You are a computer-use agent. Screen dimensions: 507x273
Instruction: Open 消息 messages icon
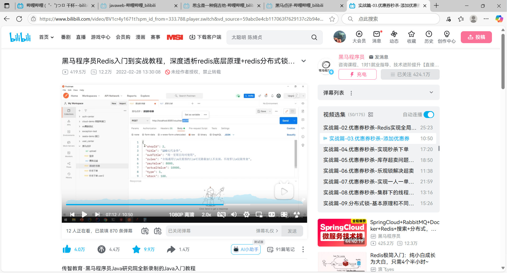[377, 37]
